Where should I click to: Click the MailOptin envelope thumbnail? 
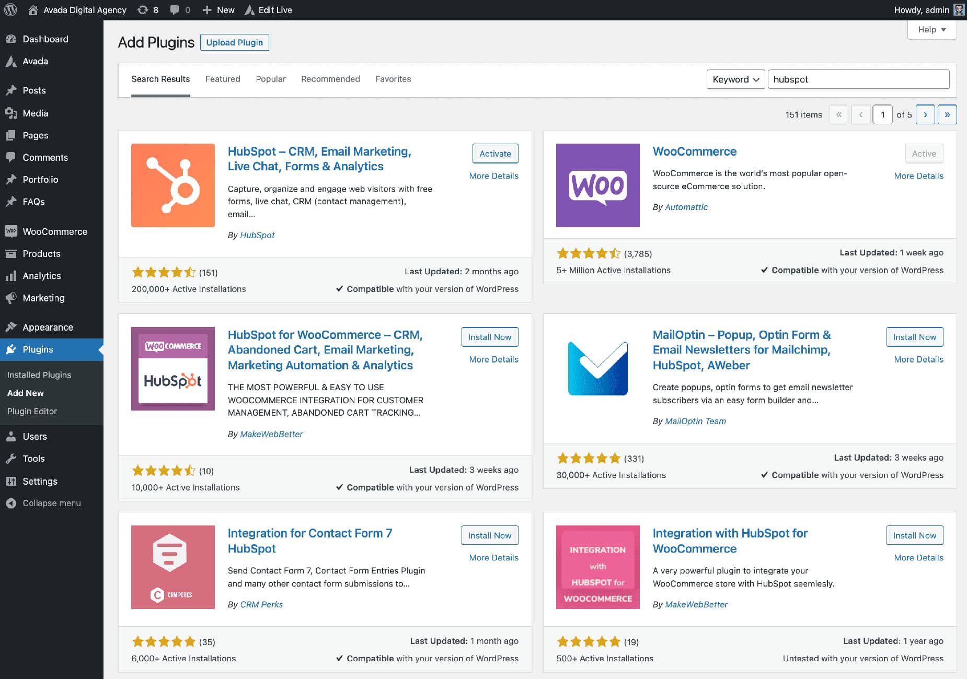point(598,369)
